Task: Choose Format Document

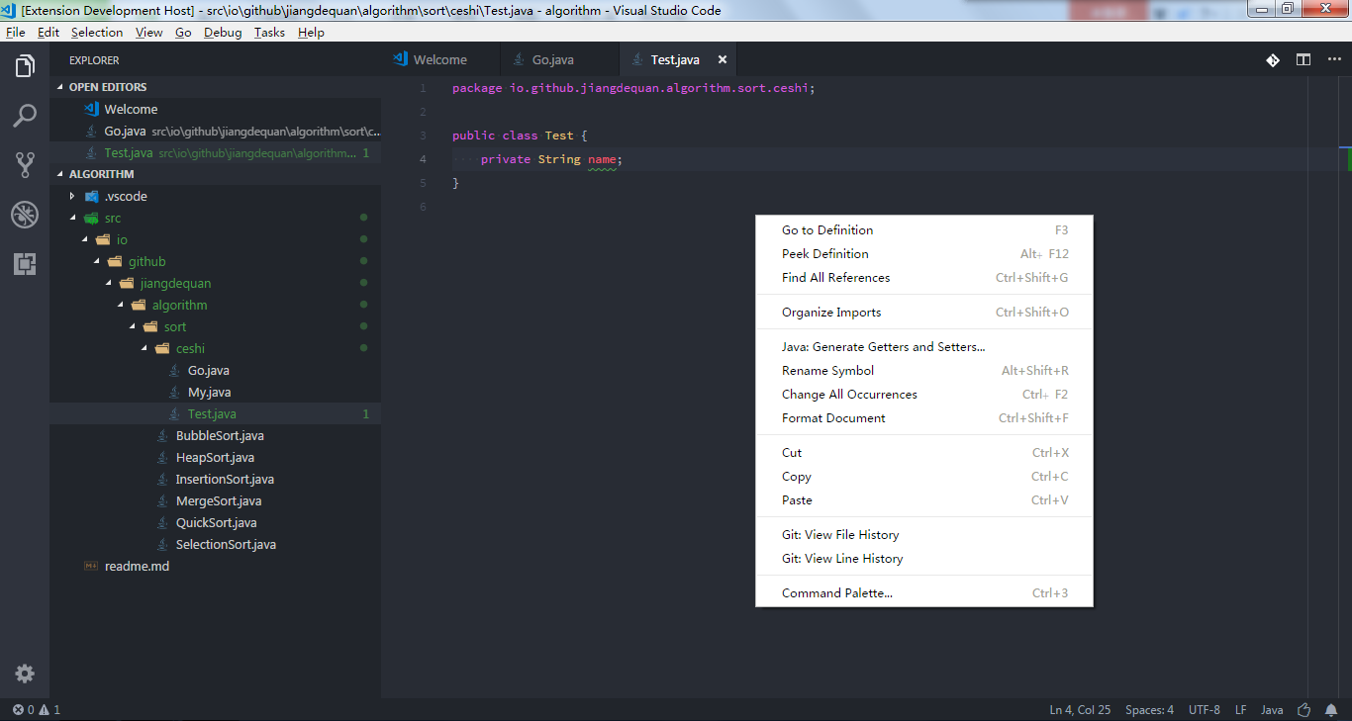Action: tap(924, 418)
